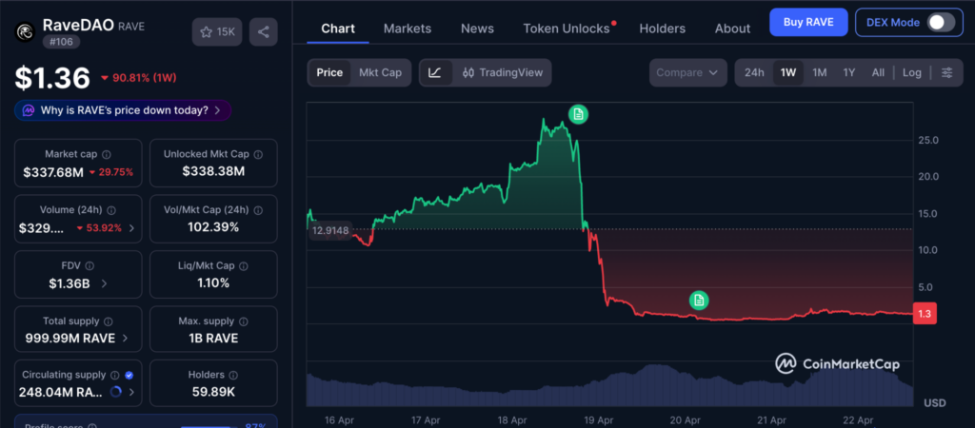Click the Holders info icon
975x428 pixels.
coord(232,375)
